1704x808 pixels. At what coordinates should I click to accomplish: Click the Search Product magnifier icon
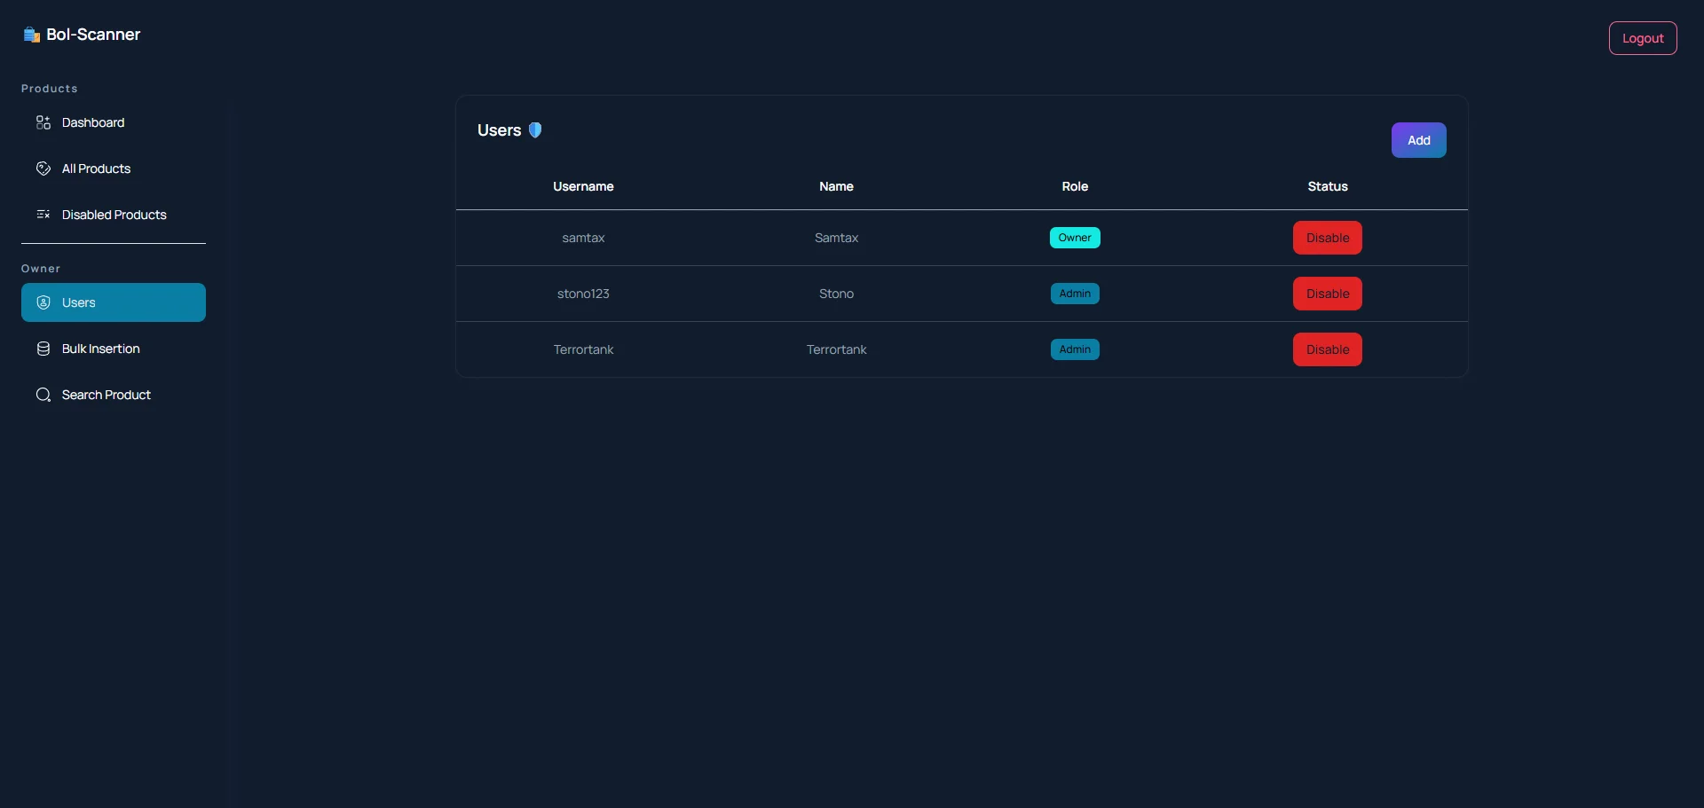pyautogui.click(x=43, y=395)
